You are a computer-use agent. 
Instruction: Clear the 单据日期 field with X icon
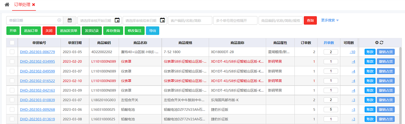click(x=59, y=20)
